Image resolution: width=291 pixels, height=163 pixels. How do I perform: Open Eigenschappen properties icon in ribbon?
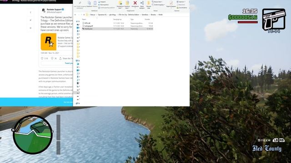pos(171,3)
